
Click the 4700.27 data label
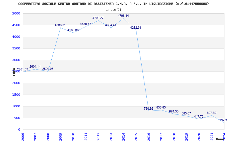pos(98,18)
